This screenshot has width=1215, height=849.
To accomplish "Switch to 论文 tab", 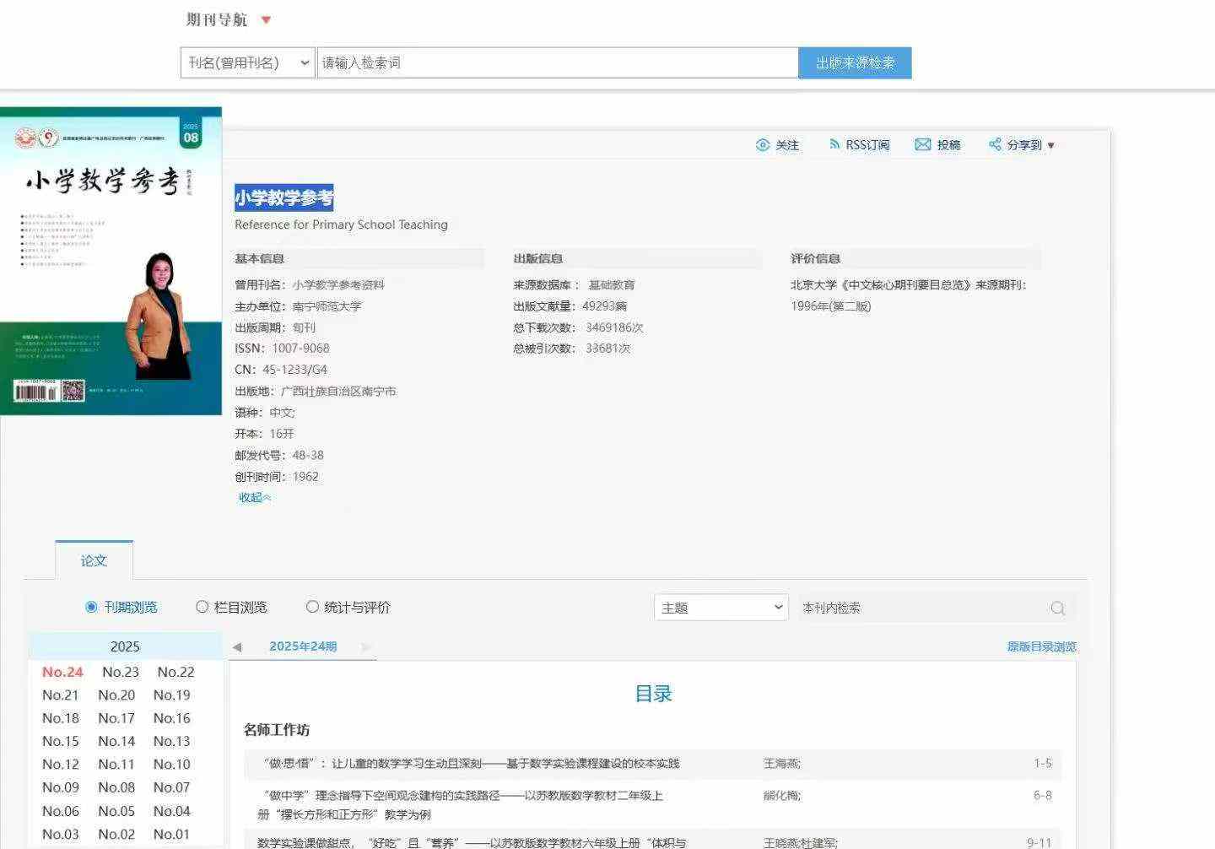I will point(94,560).
